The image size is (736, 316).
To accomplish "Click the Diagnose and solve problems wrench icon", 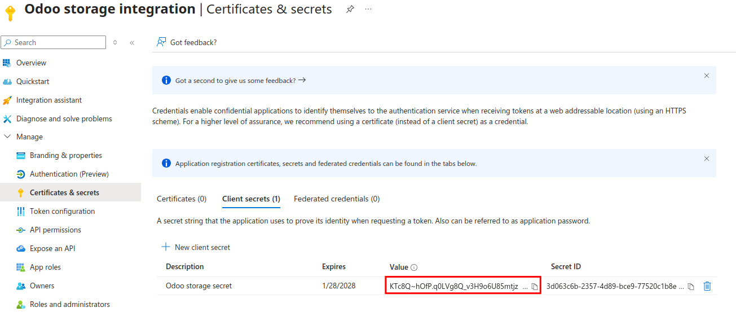I will pos(7,118).
